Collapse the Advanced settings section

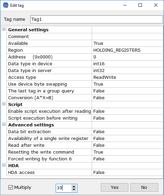(x=4, y=124)
